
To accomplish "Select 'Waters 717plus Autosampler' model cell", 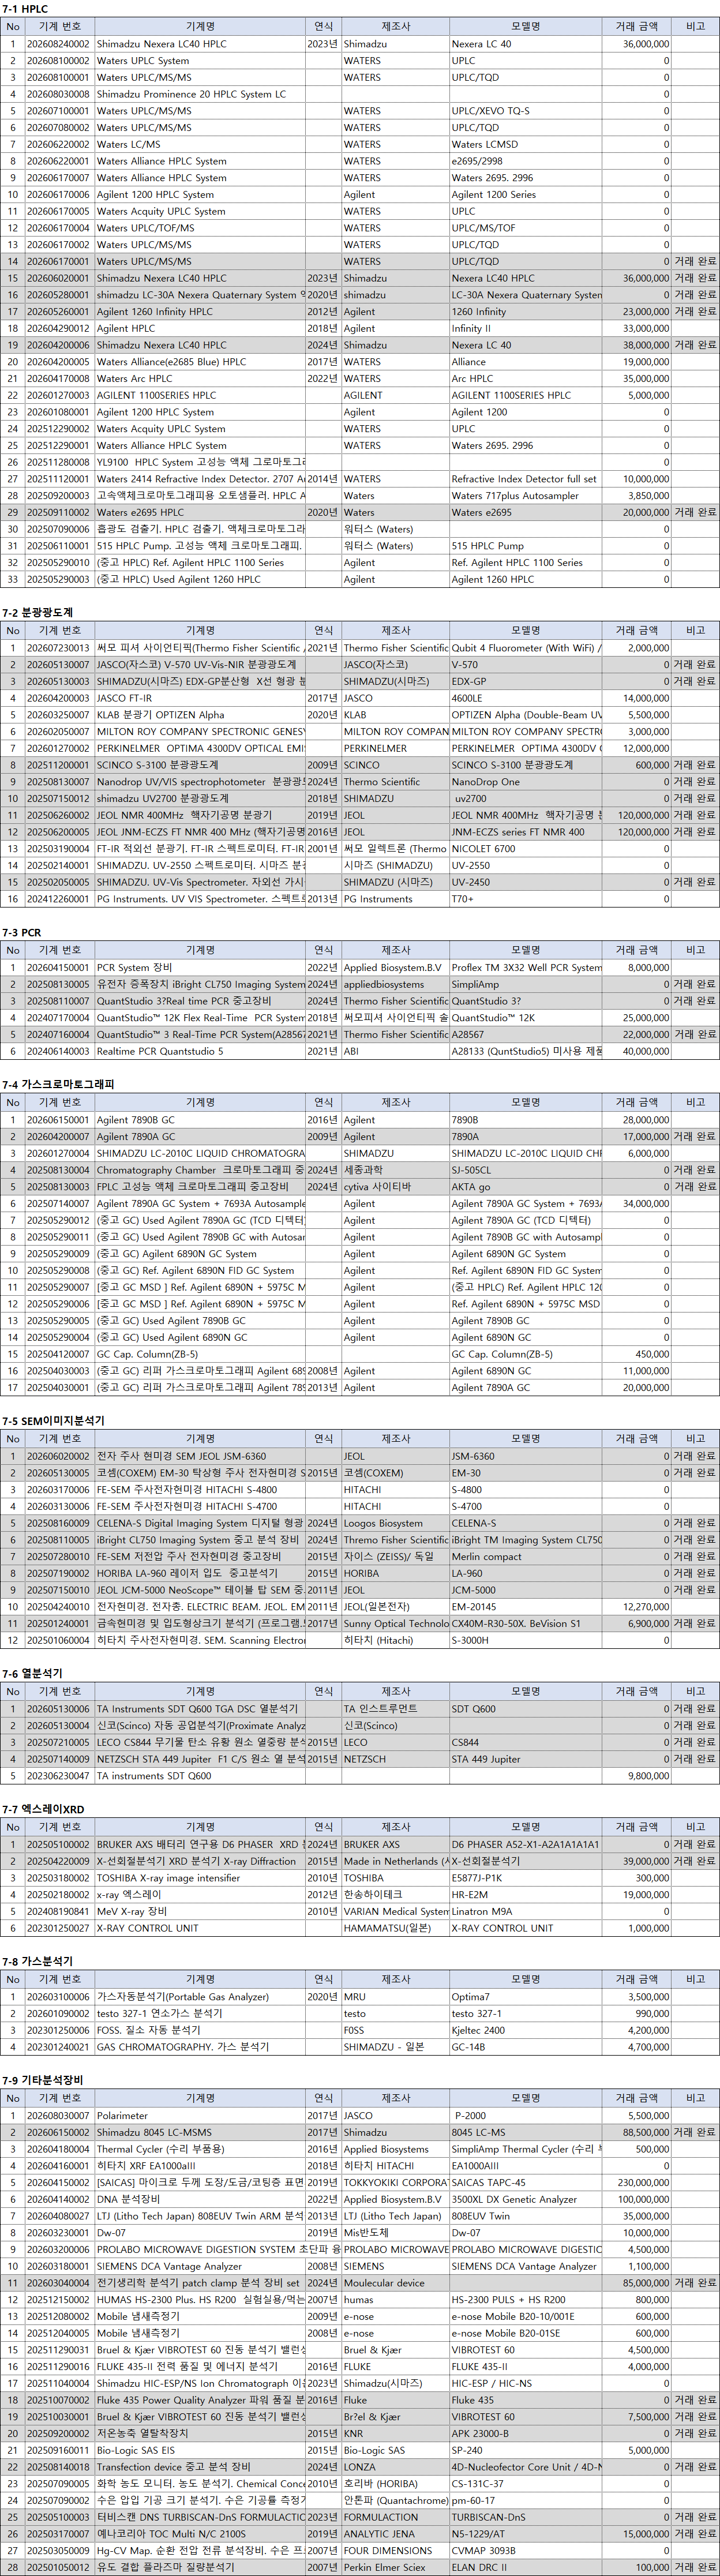I will point(525,496).
